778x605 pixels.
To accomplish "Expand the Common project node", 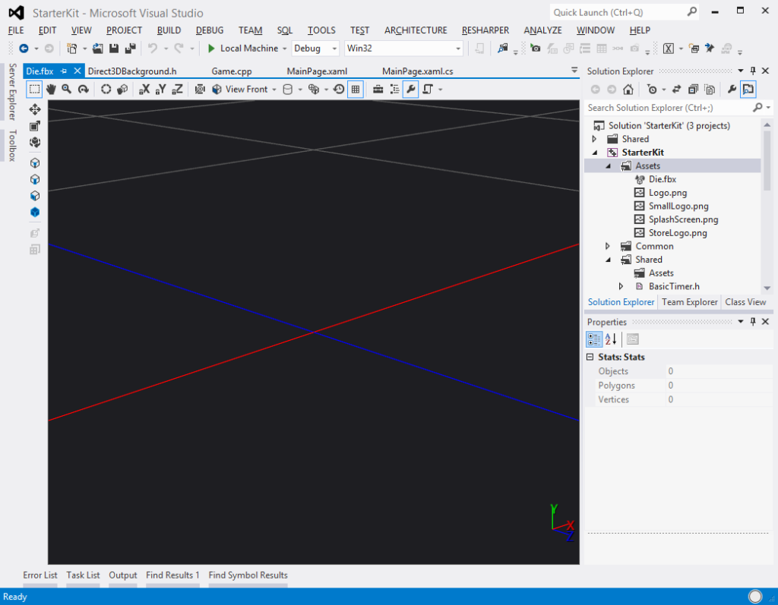I will [607, 246].
